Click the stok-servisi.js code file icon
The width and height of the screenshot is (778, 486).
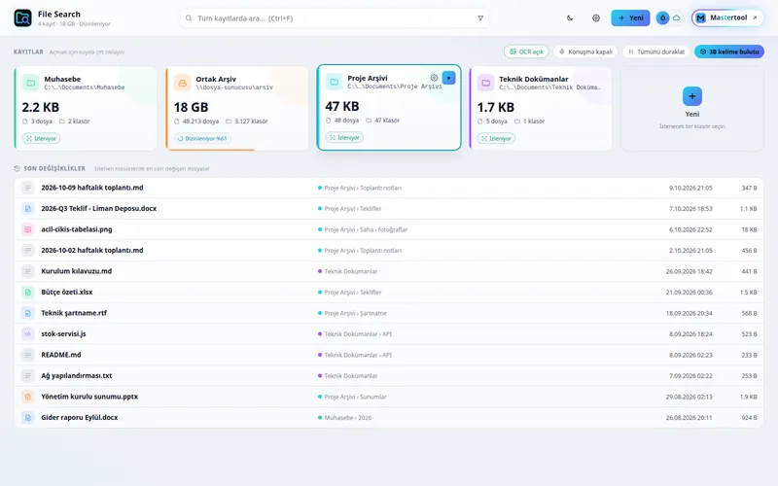pos(28,333)
